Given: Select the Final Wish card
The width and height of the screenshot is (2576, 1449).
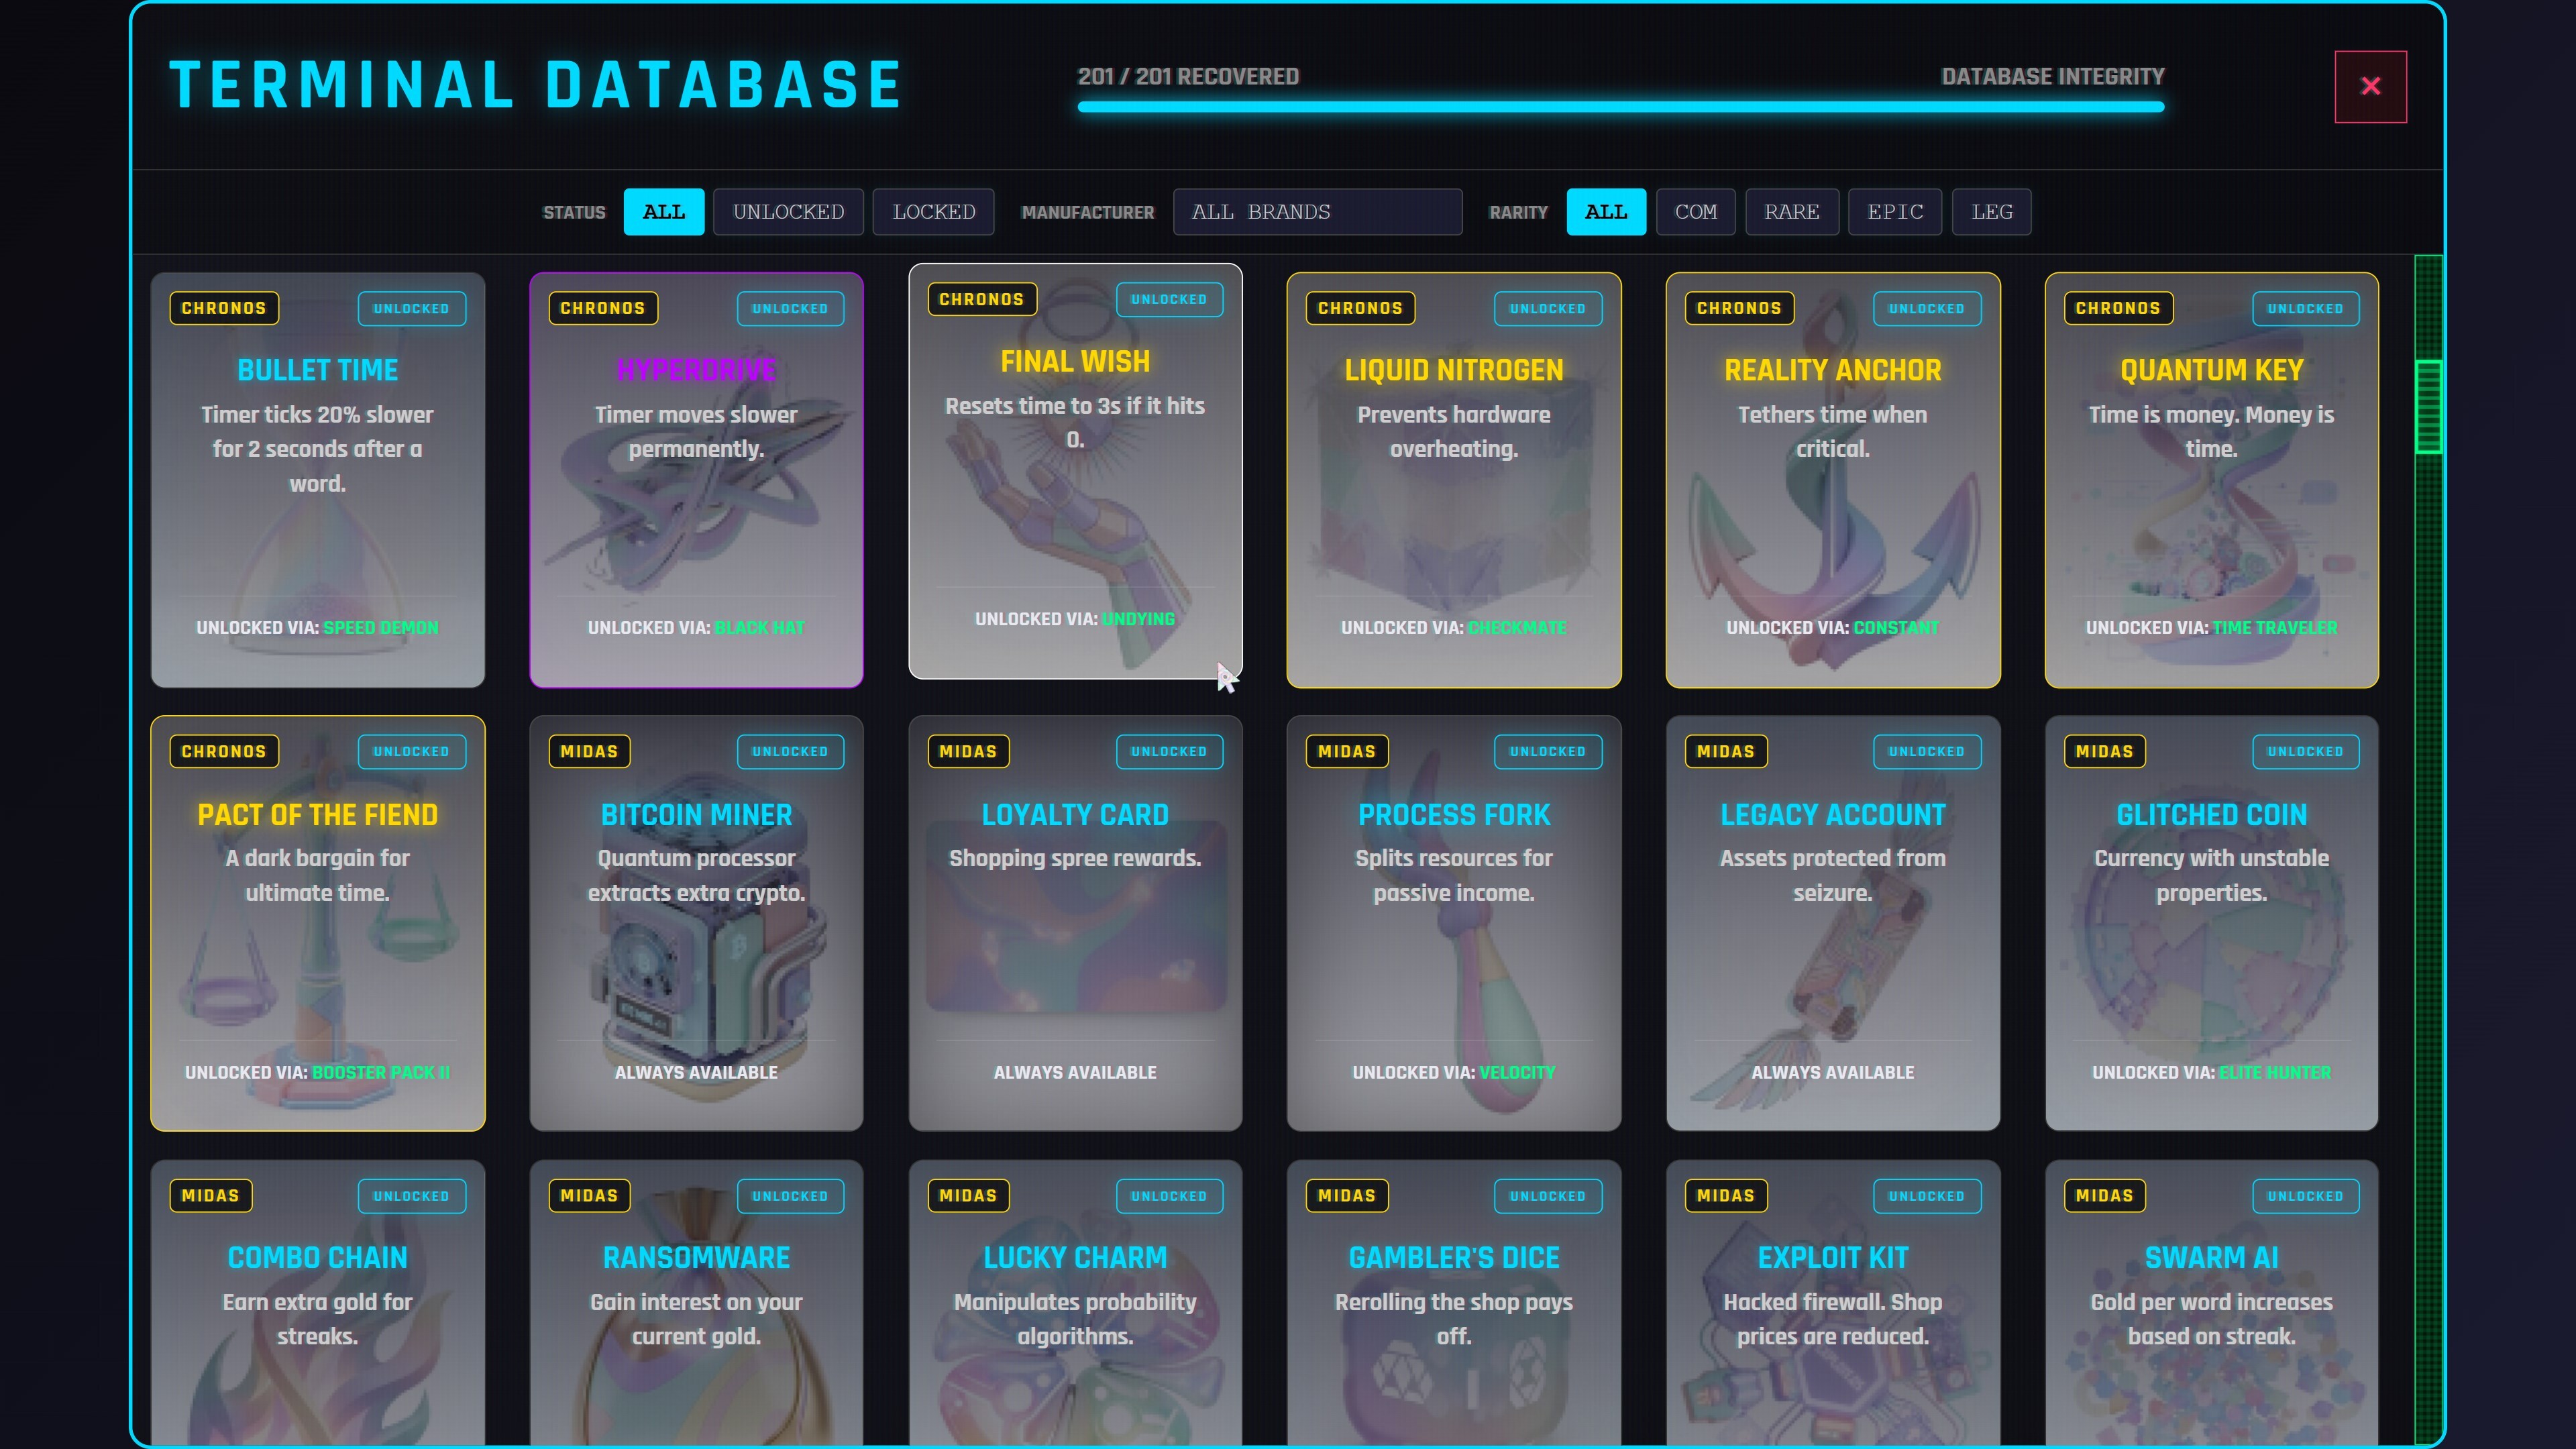Looking at the screenshot, I should [1075, 471].
